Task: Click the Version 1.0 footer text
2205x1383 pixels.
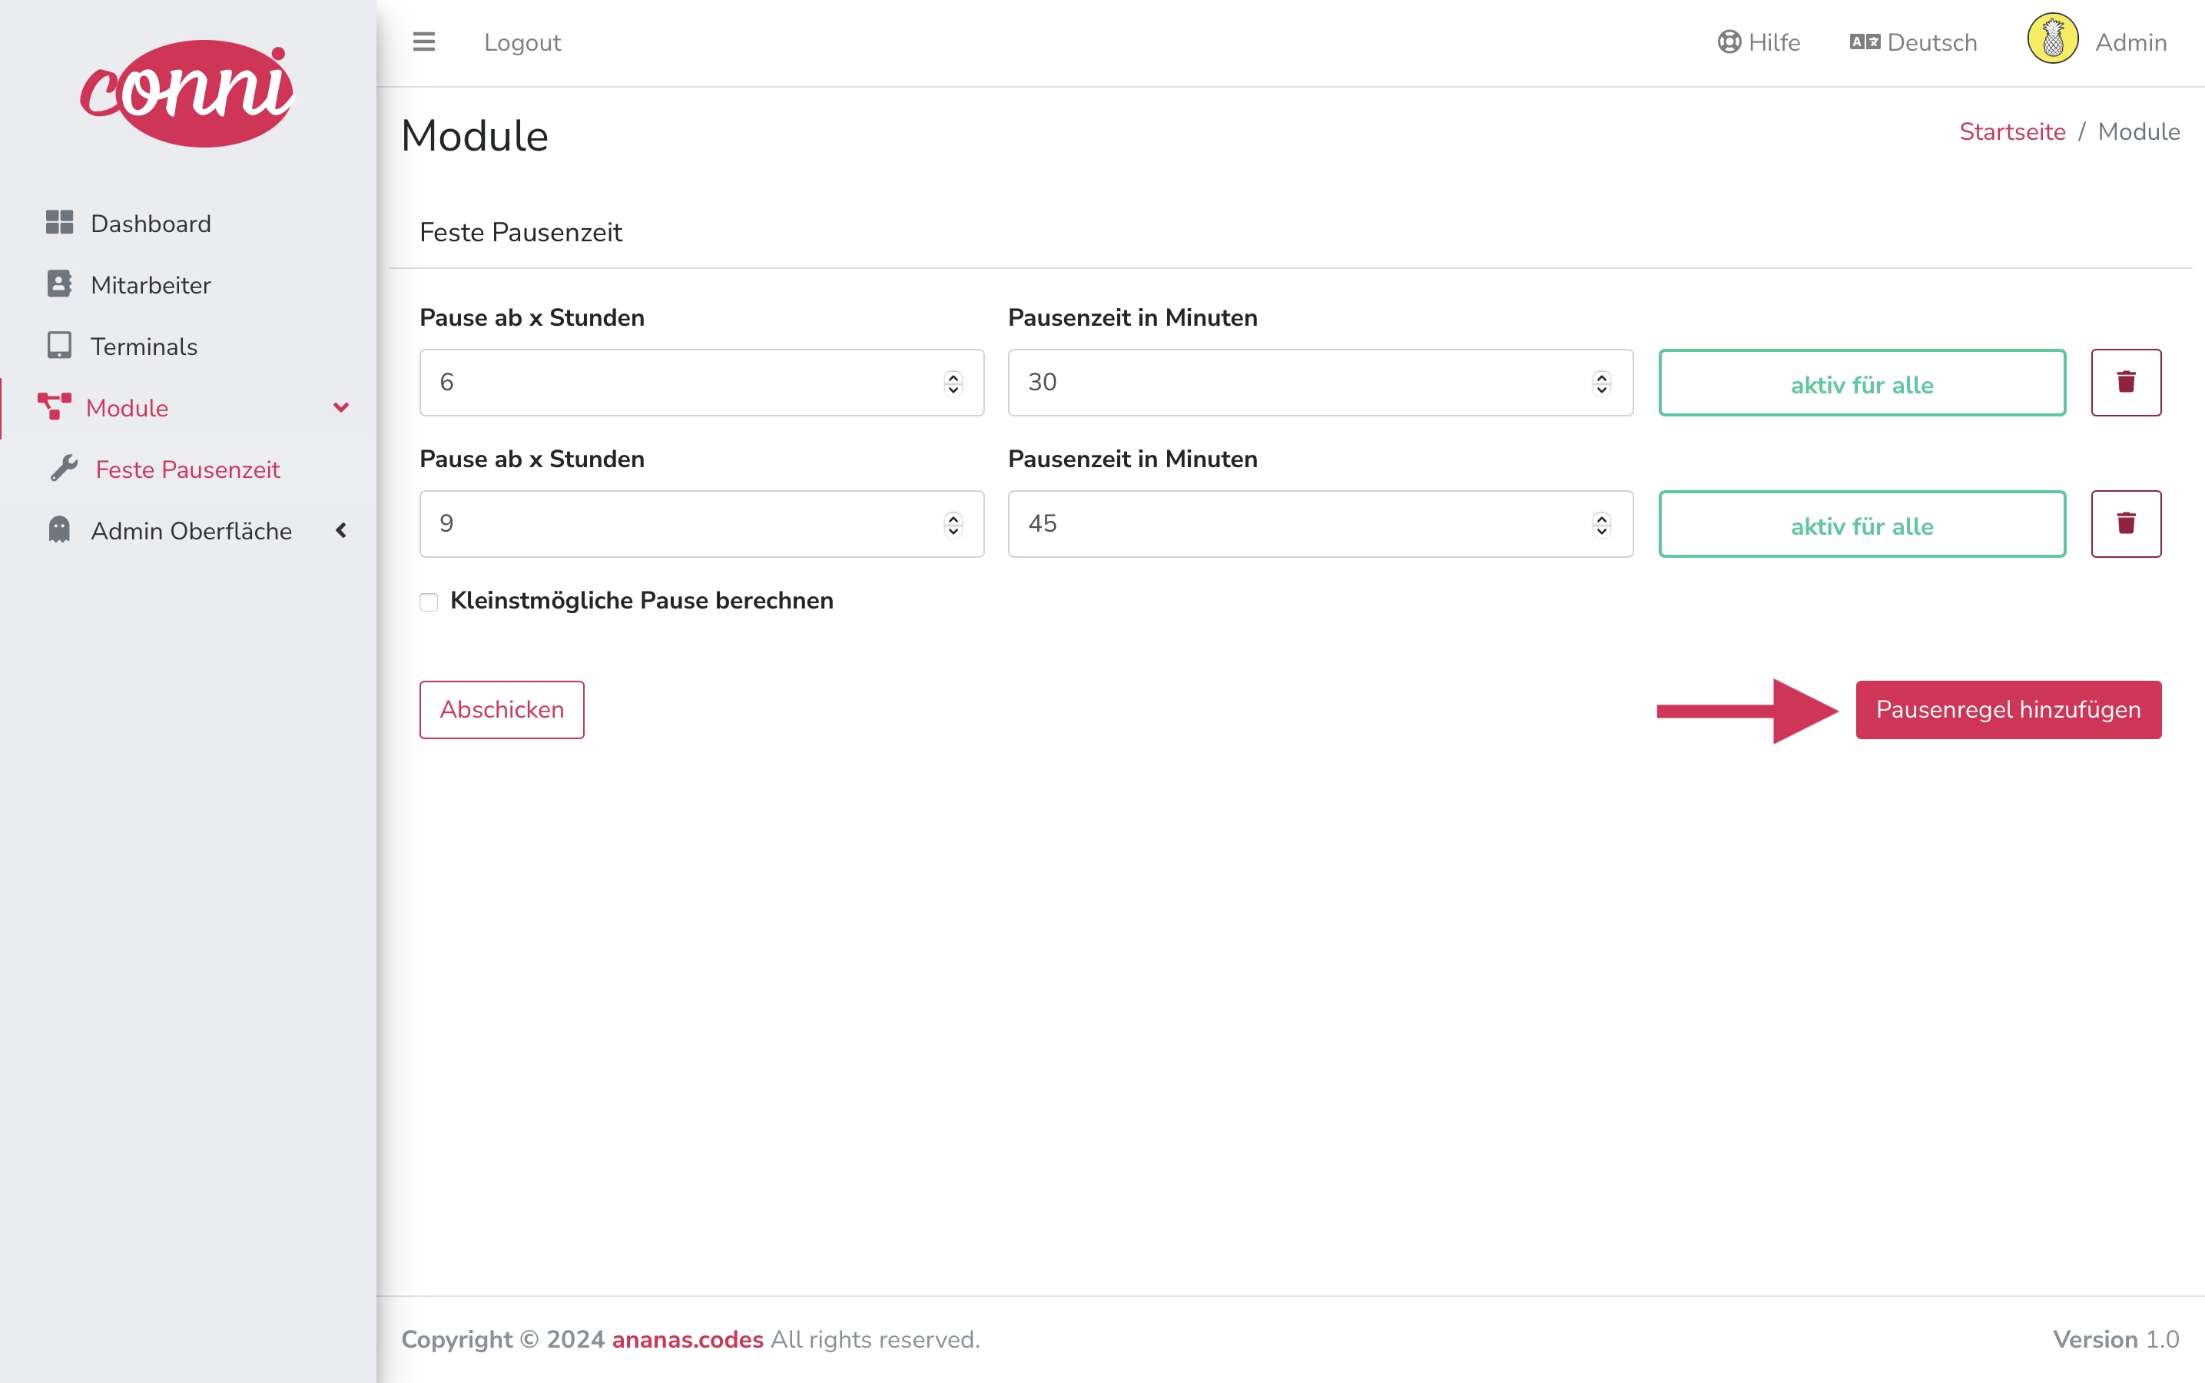Action: point(2115,1339)
